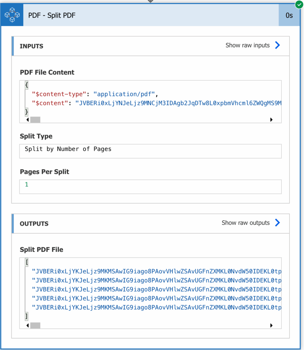The width and height of the screenshot is (304, 350).
Task: Open raw outputs via the blue chevron
Action: point(277,223)
